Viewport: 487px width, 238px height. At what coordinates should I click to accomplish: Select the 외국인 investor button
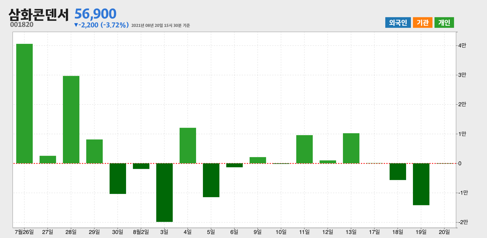click(x=398, y=23)
